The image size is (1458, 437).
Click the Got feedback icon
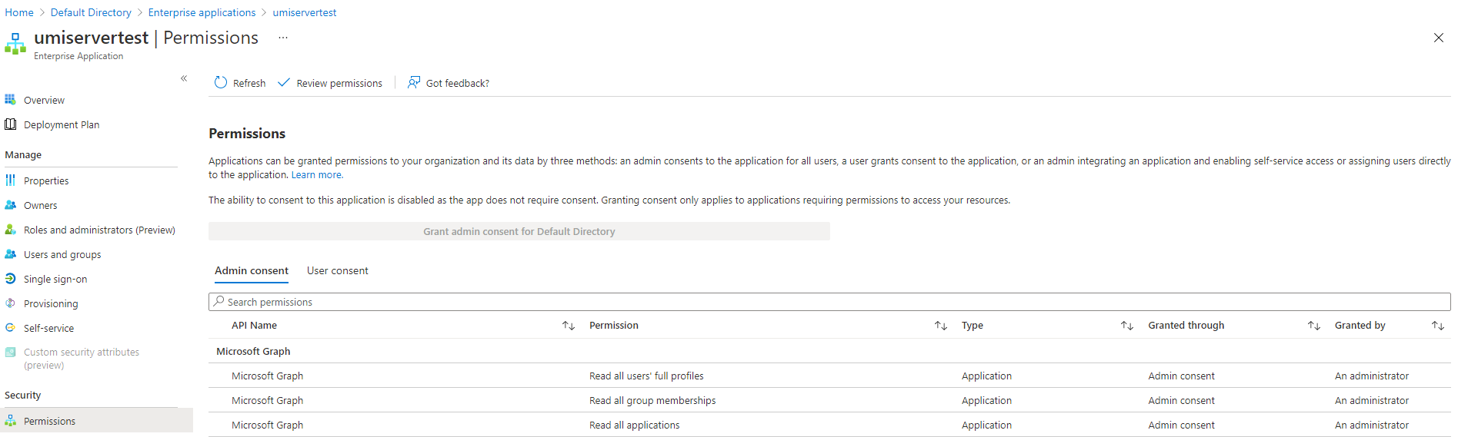click(x=414, y=83)
